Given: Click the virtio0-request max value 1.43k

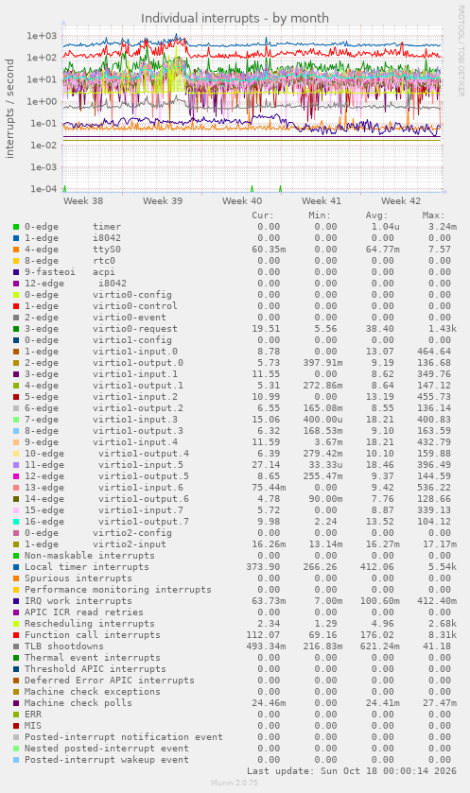Looking at the screenshot, I should 443,329.
